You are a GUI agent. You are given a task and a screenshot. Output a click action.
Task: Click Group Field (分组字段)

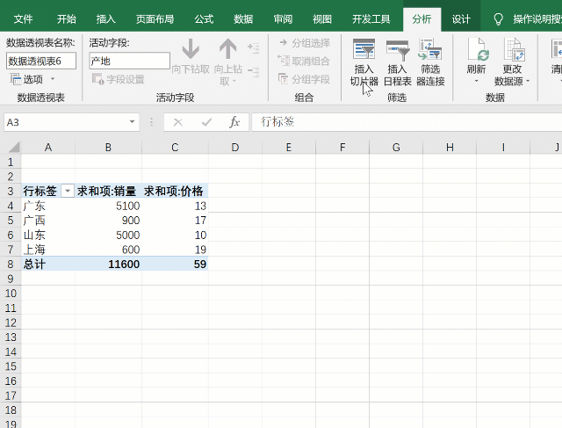(304, 79)
